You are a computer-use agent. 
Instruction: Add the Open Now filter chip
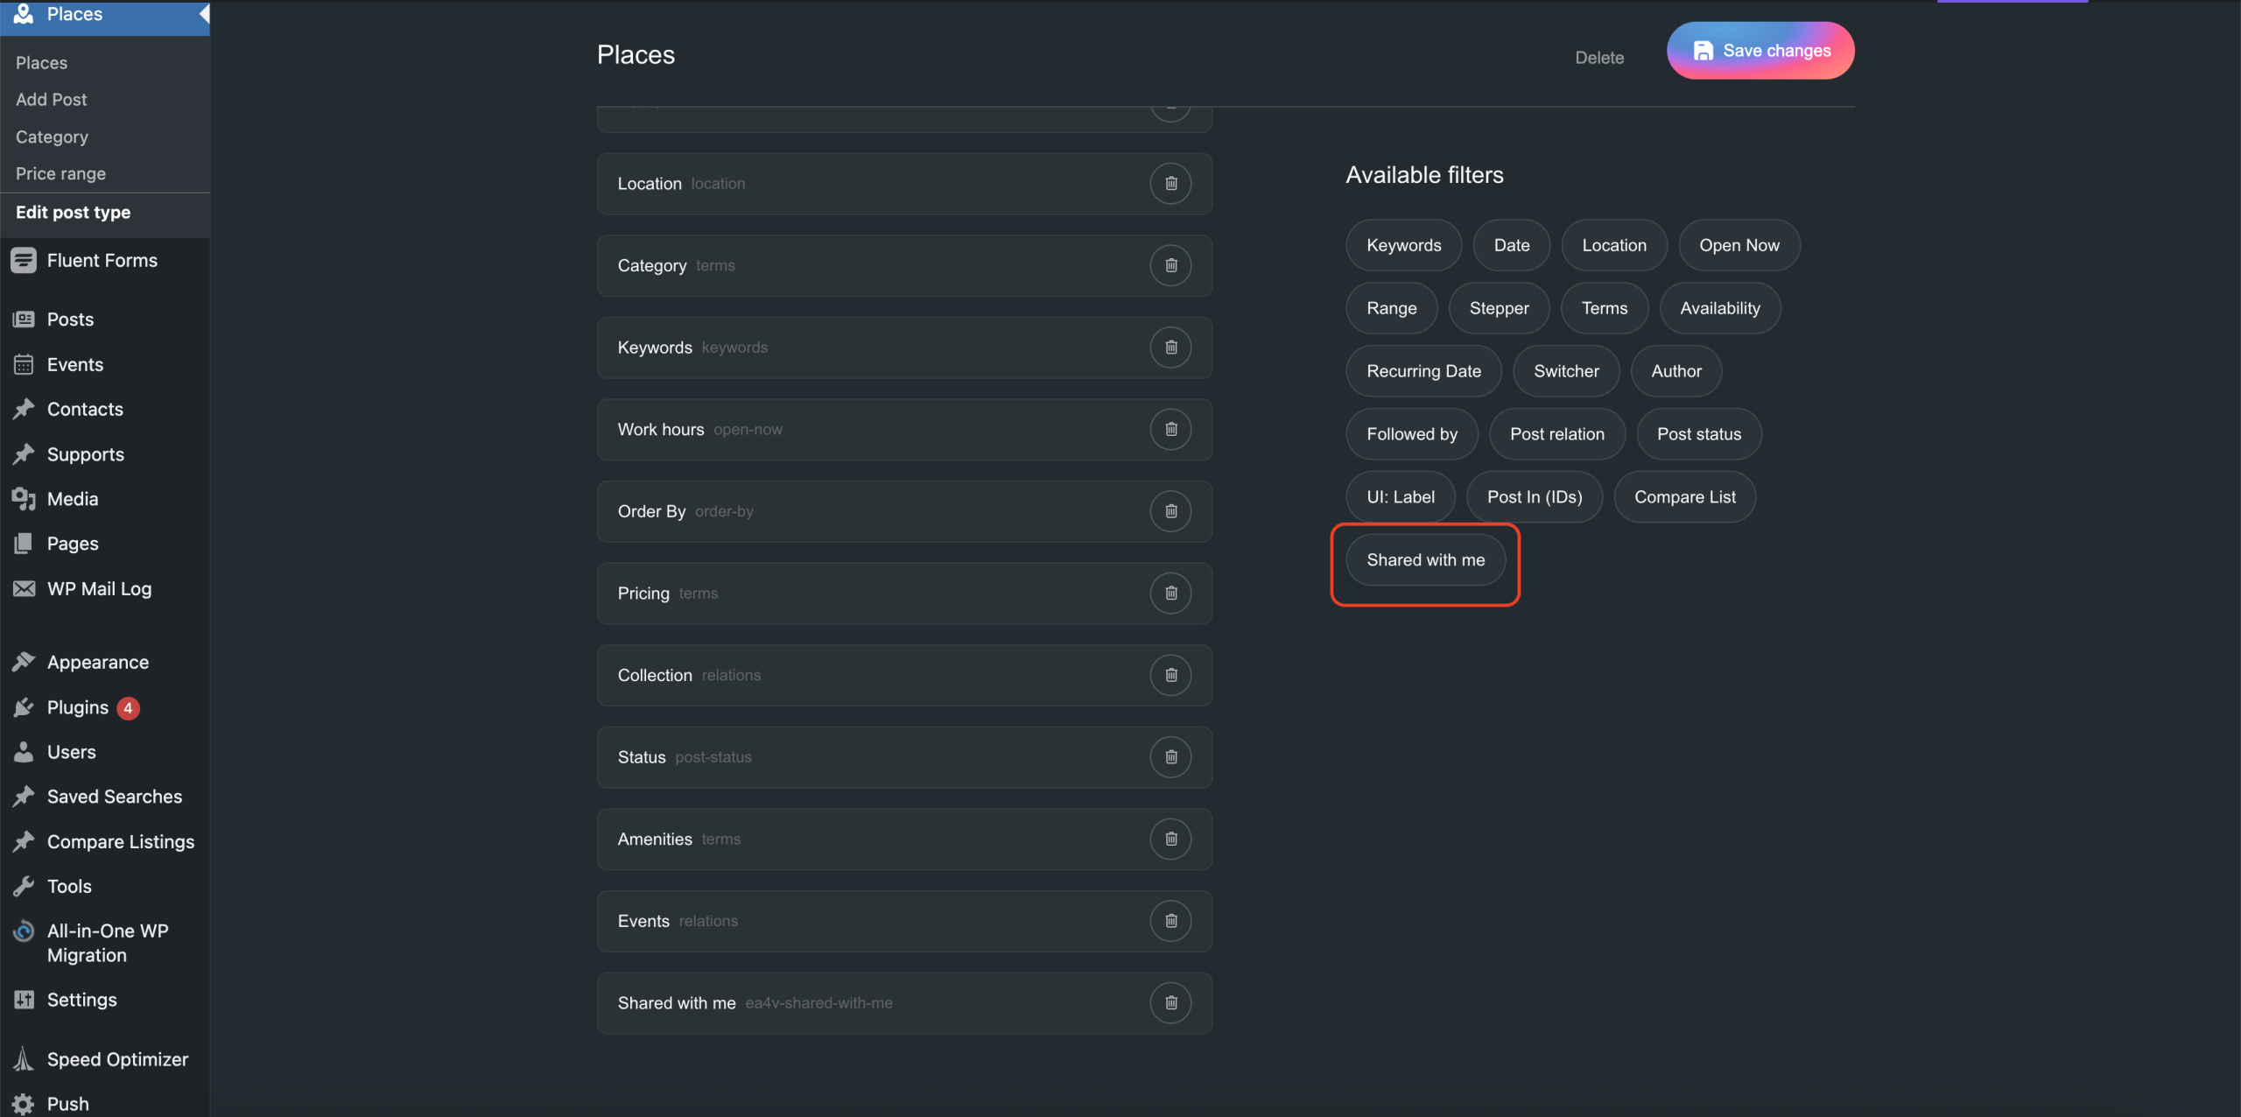pos(1739,246)
